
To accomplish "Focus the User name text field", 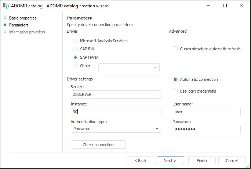I will [206, 112].
